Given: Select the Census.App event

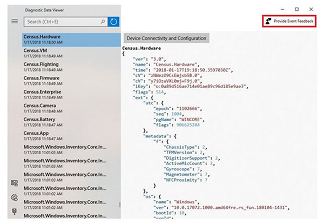Looking at the screenshot, I should click(x=71, y=136).
